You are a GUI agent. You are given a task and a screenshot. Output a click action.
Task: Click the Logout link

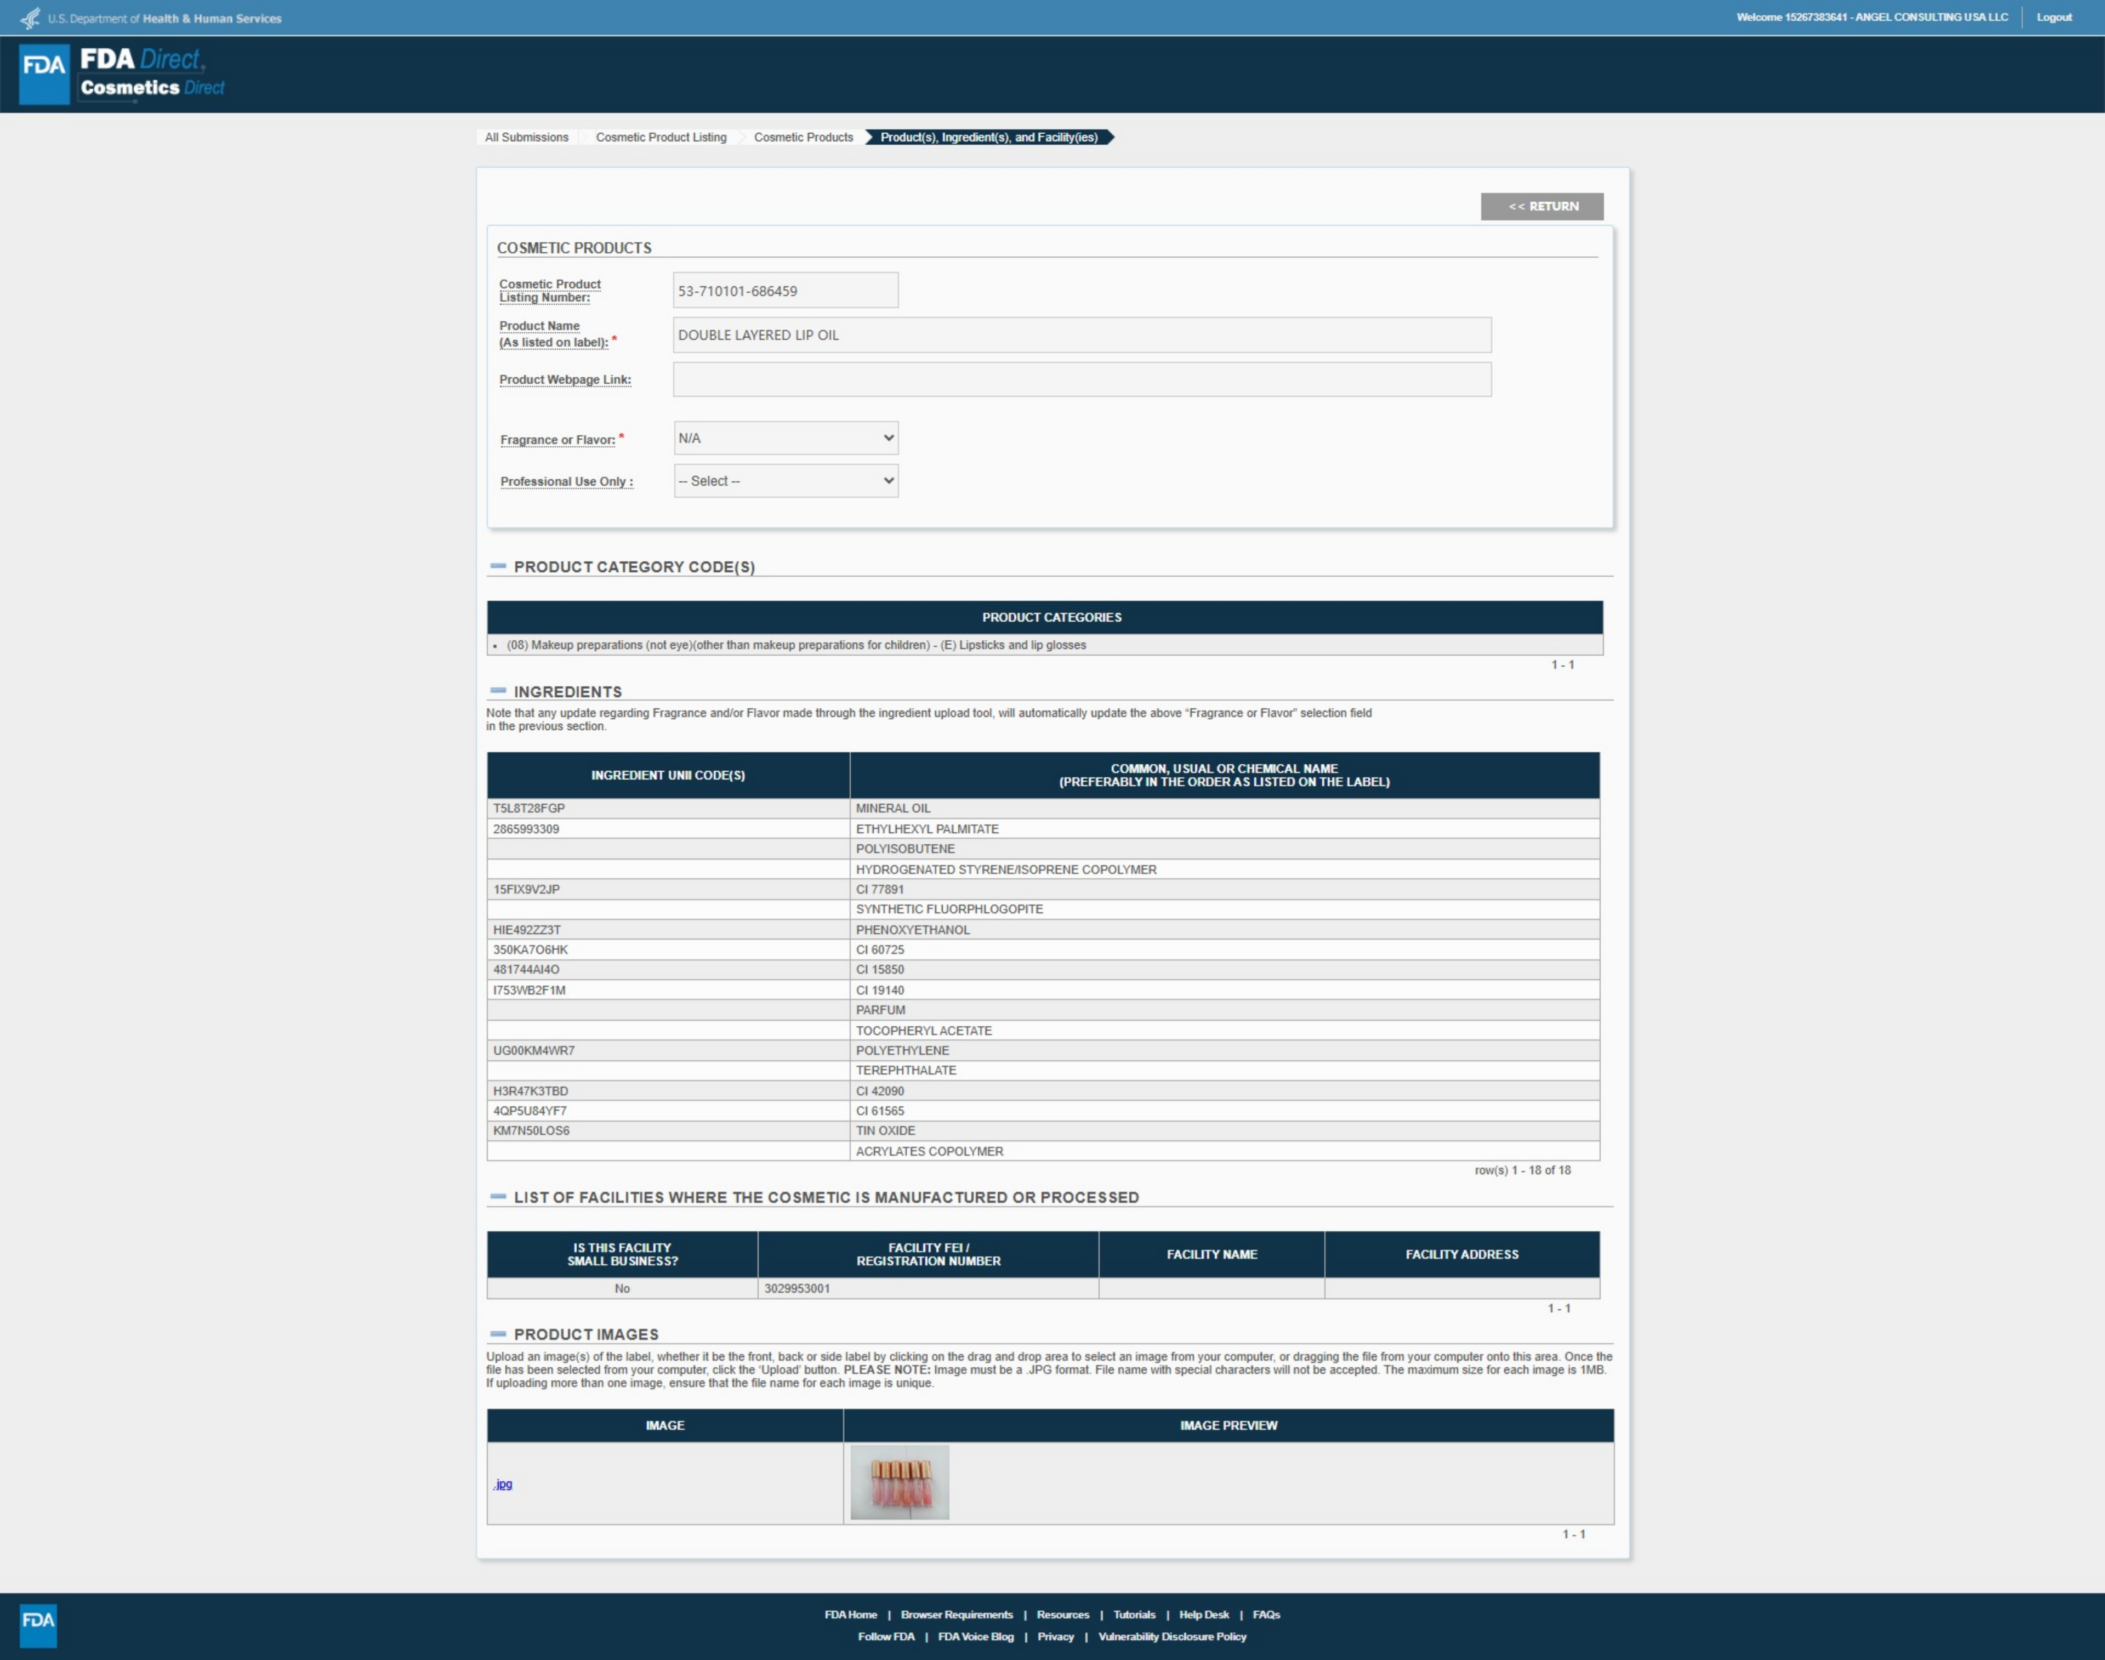click(2053, 18)
